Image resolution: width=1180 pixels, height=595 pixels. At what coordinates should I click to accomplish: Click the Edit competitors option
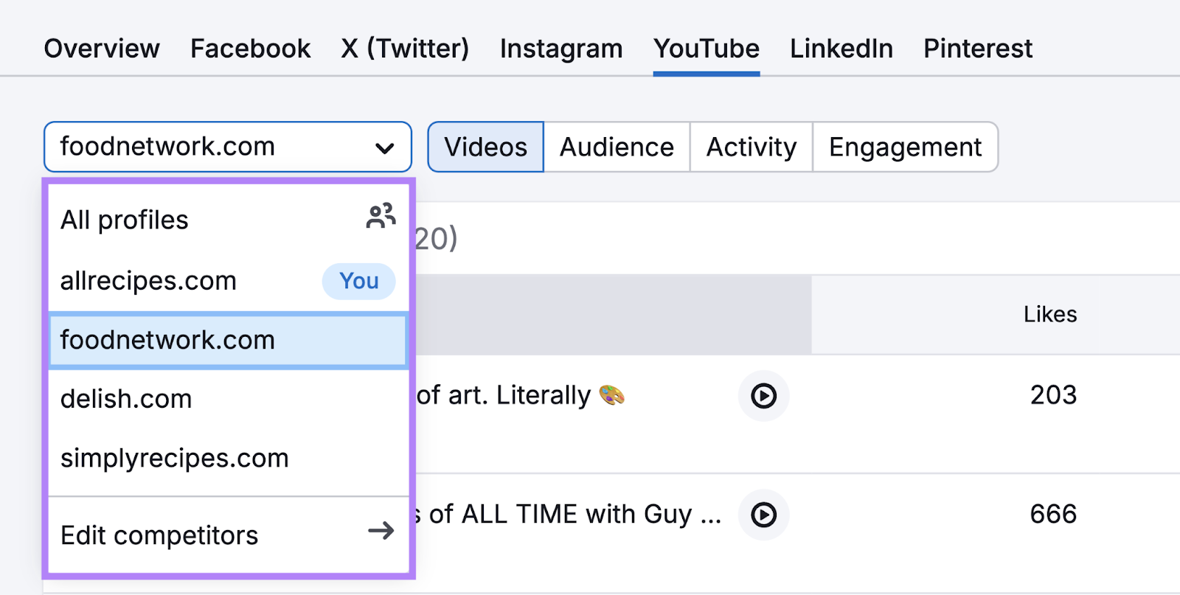pos(159,534)
